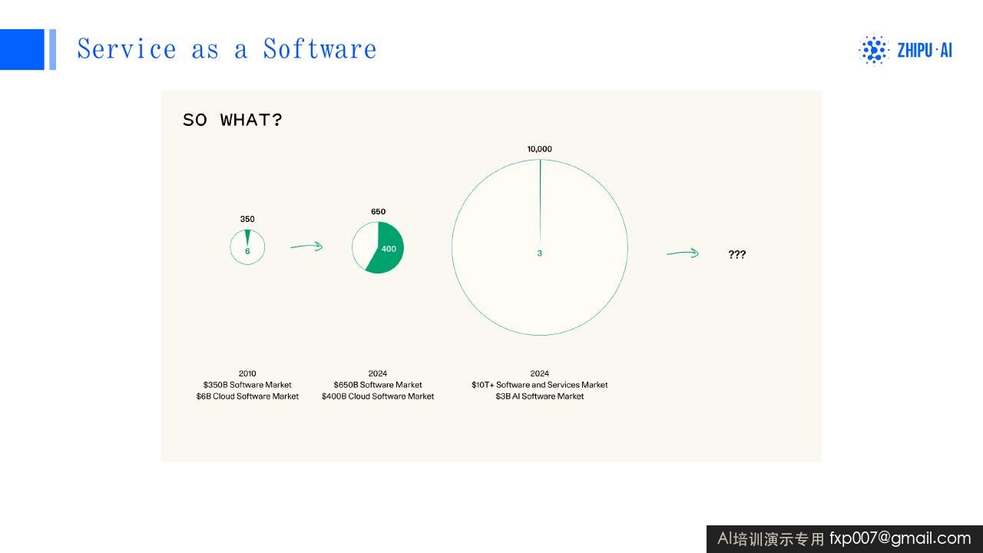This screenshot has width=983, height=553.
Task: Click the "$10T+ Software and Services Market" caption
Action: pyautogui.click(x=540, y=385)
